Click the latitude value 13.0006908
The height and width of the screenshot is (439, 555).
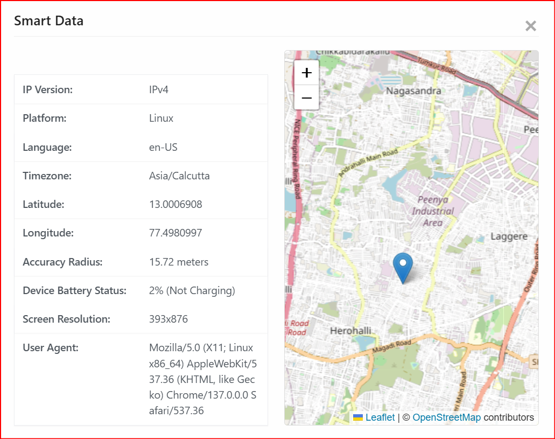coord(175,205)
